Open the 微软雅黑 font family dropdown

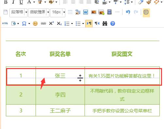[x=48, y=12]
